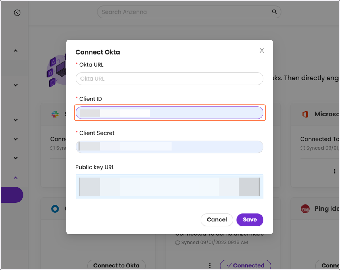The height and width of the screenshot is (270, 340).
Task: Click the Microsoft Office logo icon
Action: click(x=305, y=114)
